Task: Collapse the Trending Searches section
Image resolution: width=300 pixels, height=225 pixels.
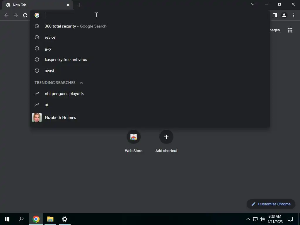Action: (81, 83)
